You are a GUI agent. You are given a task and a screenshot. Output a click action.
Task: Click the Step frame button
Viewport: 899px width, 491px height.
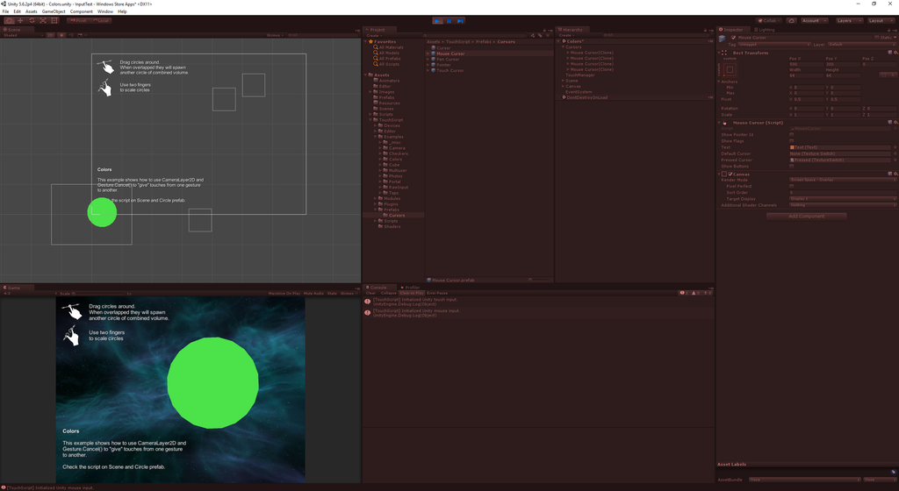point(460,20)
